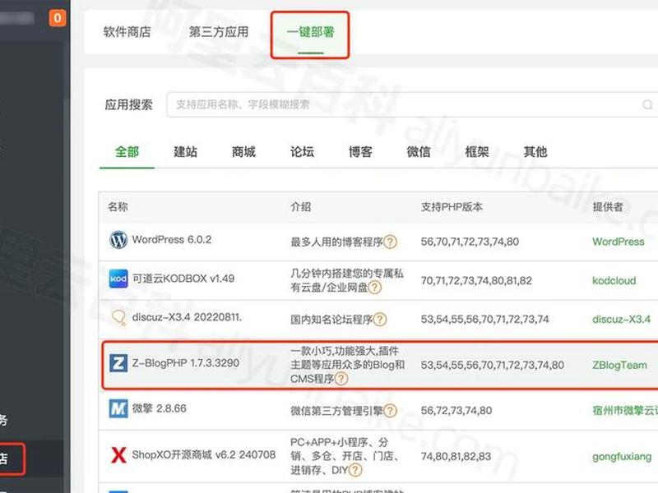This screenshot has width=658, height=493.
Task: Select ShopXO开源商城 v6.2 240708 name
Action: pyautogui.click(x=203, y=455)
